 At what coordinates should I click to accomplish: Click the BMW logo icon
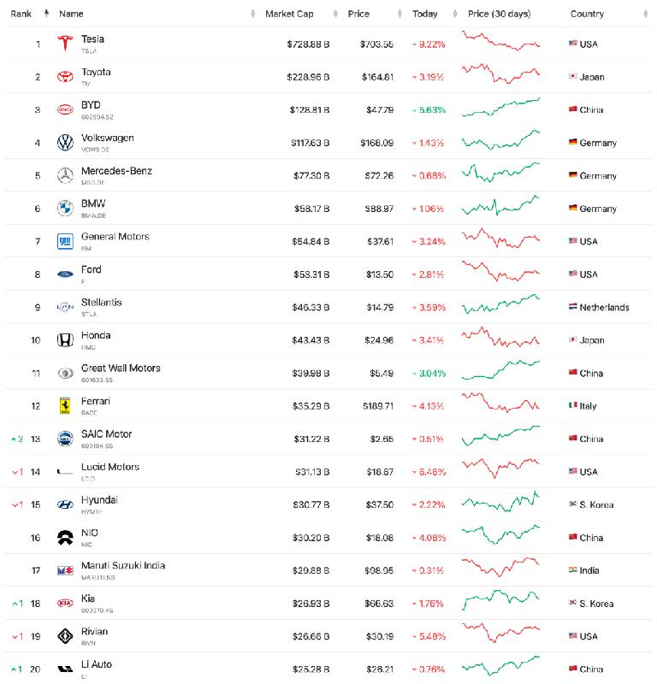(65, 208)
